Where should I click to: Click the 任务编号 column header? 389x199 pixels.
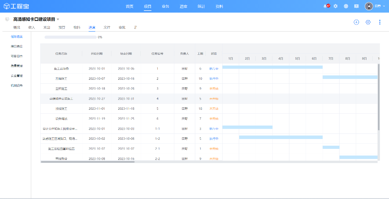click(x=157, y=54)
